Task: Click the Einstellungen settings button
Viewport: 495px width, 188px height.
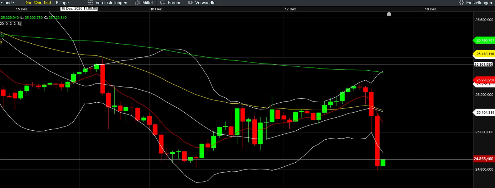Action: 479,3
